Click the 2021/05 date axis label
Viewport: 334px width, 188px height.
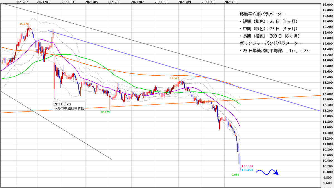coord(92,2)
